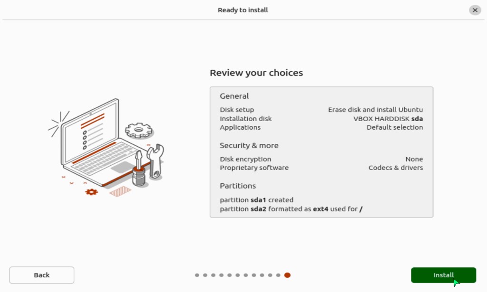The height and width of the screenshot is (292, 487).
Task: Click the small orange gear icon
Action: pyautogui.click(x=91, y=192)
